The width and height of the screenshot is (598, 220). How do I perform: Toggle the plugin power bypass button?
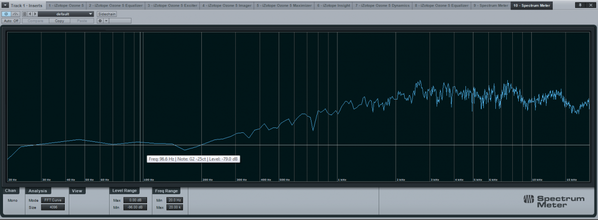[x=6, y=14]
